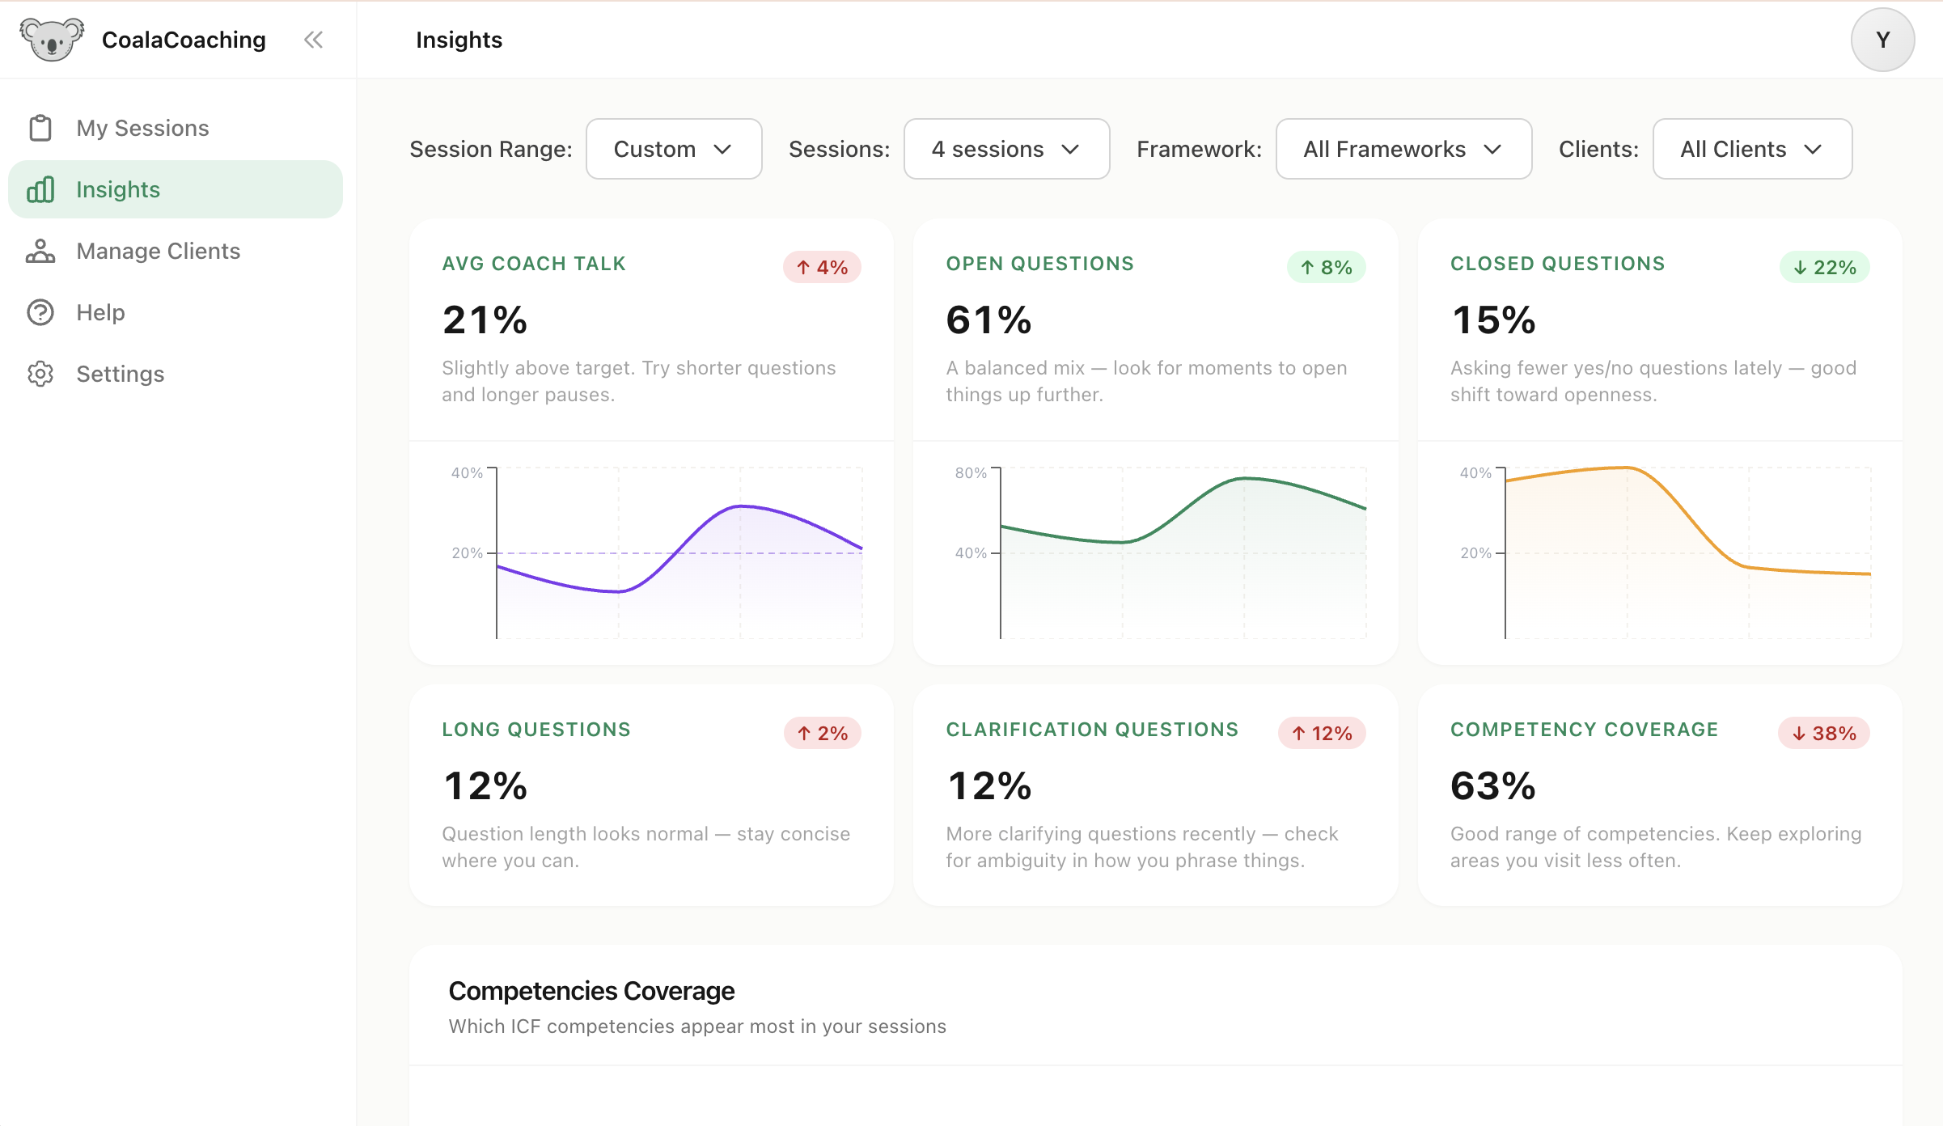
Task: Open the All Frameworks dropdown
Action: click(x=1403, y=149)
